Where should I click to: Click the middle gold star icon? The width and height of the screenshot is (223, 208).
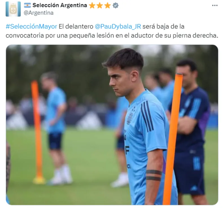click(100, 6)
